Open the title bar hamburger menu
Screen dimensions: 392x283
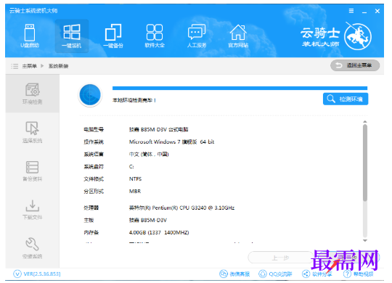click(351, 11)
